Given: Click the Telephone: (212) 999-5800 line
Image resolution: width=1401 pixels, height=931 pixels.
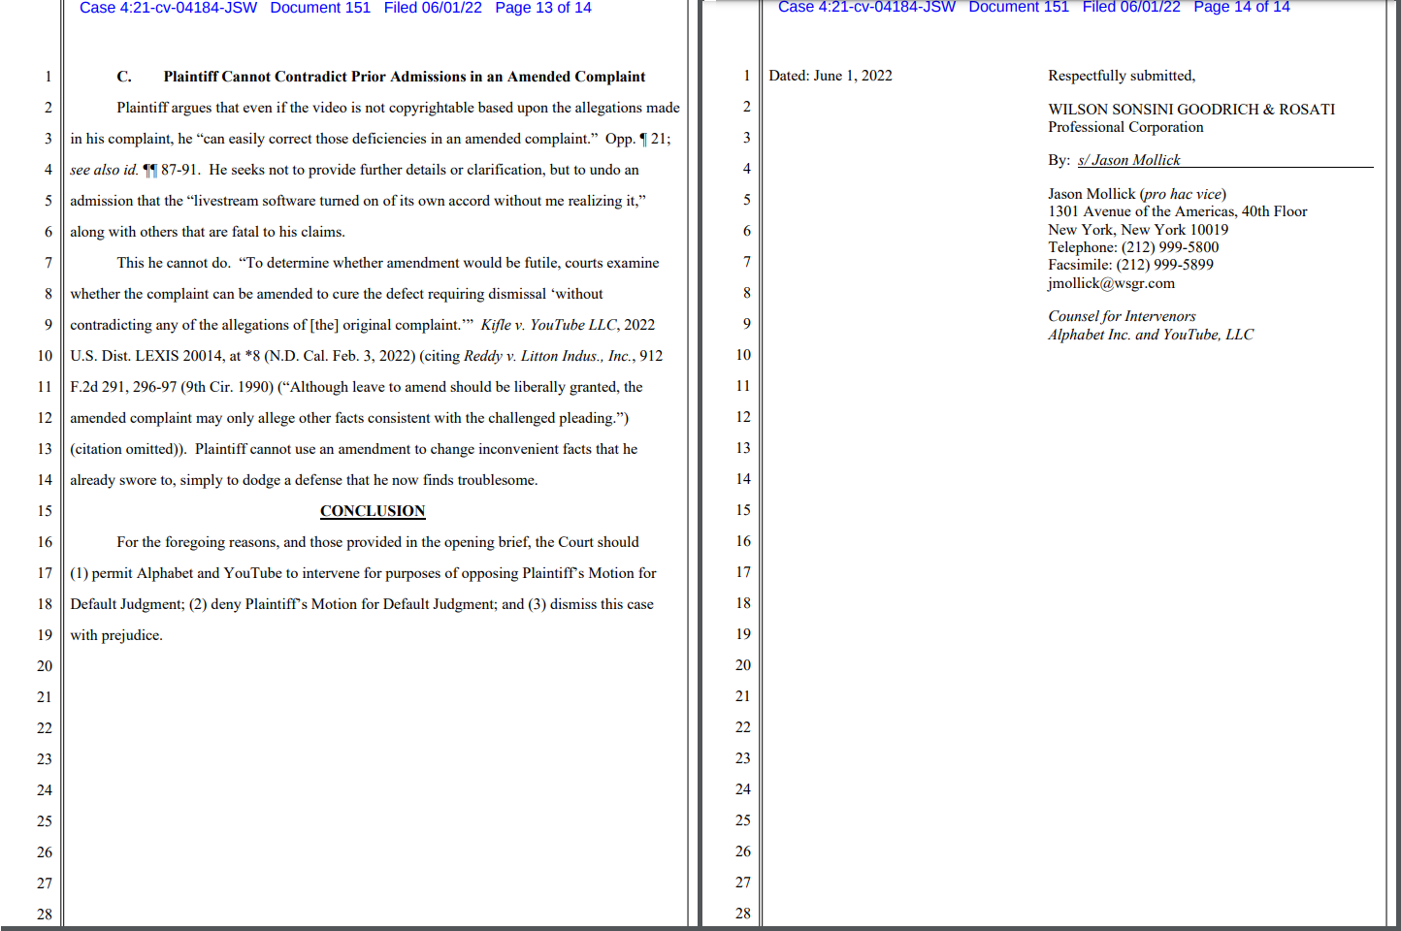Looking at the screenshot, I should click(x=1133, y=247).
